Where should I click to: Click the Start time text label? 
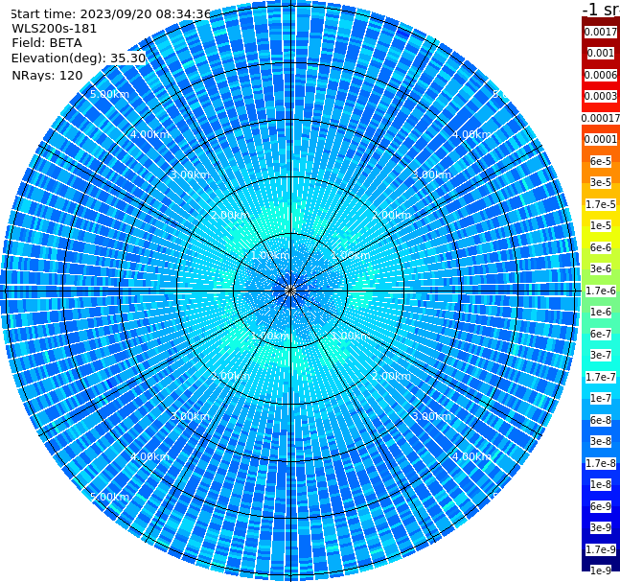tap(111, 14)
